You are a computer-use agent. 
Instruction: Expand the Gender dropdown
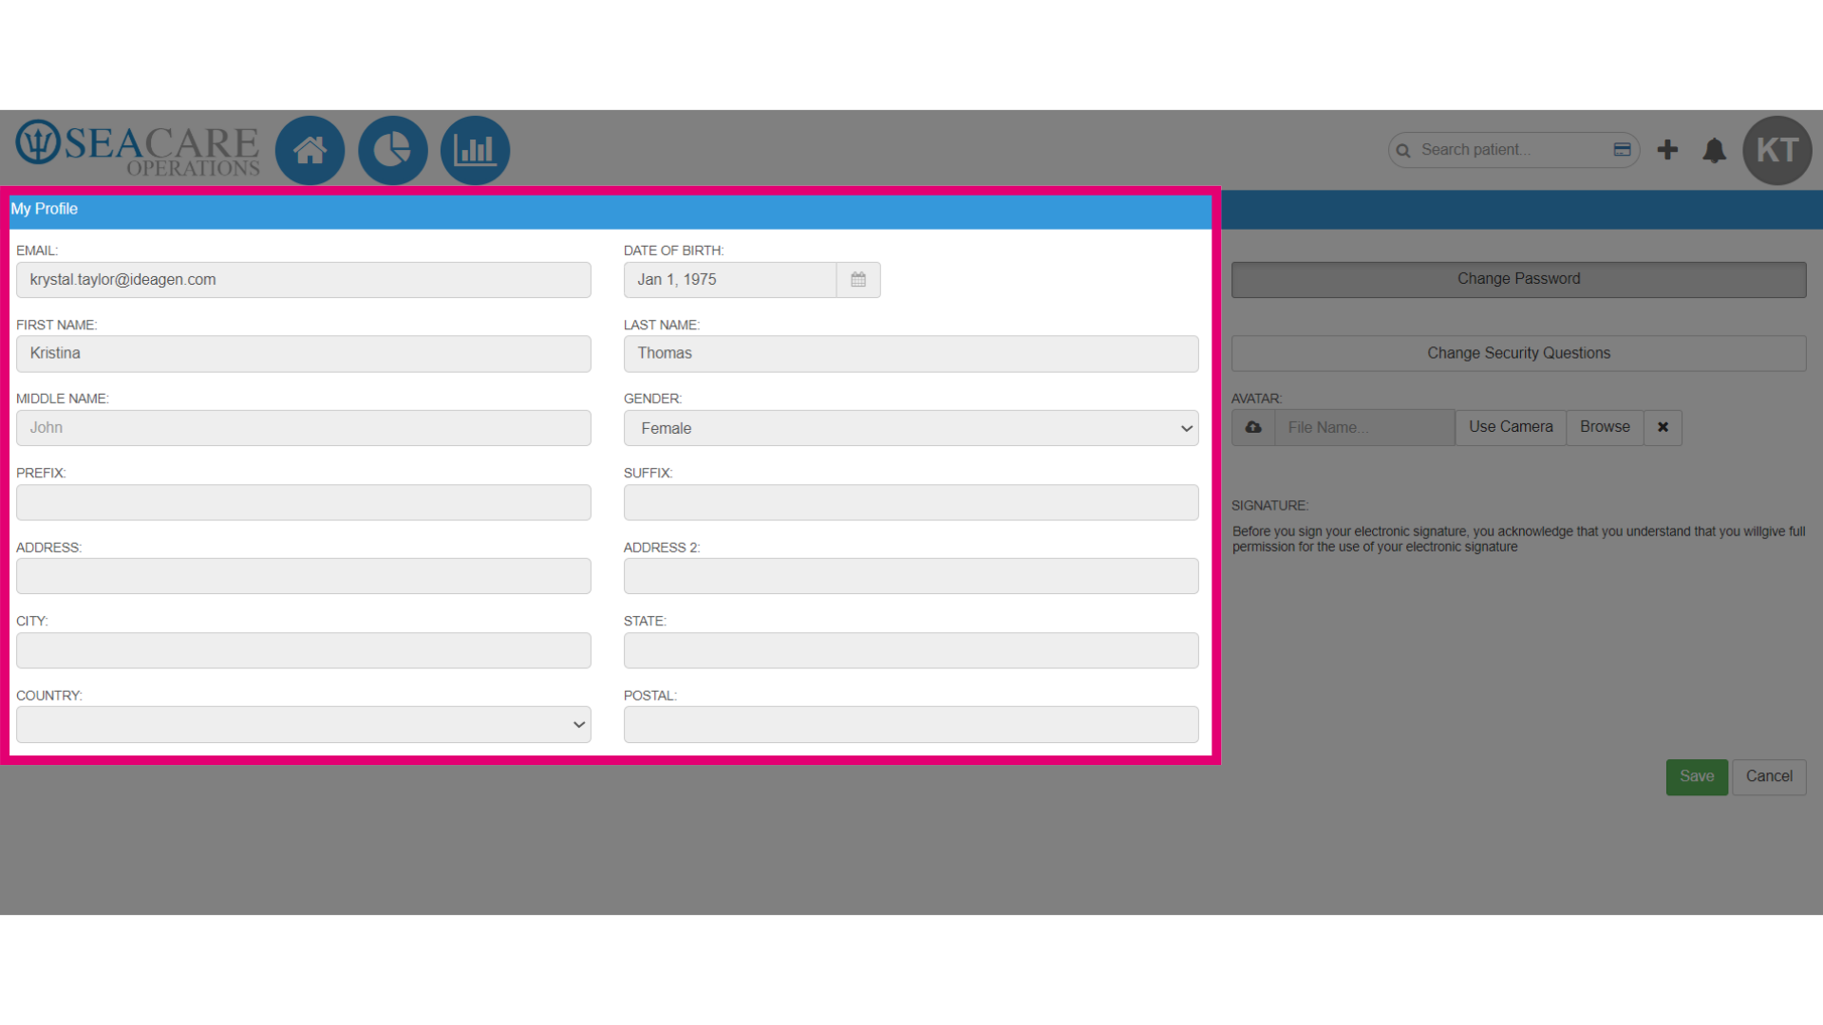point(911,428)
